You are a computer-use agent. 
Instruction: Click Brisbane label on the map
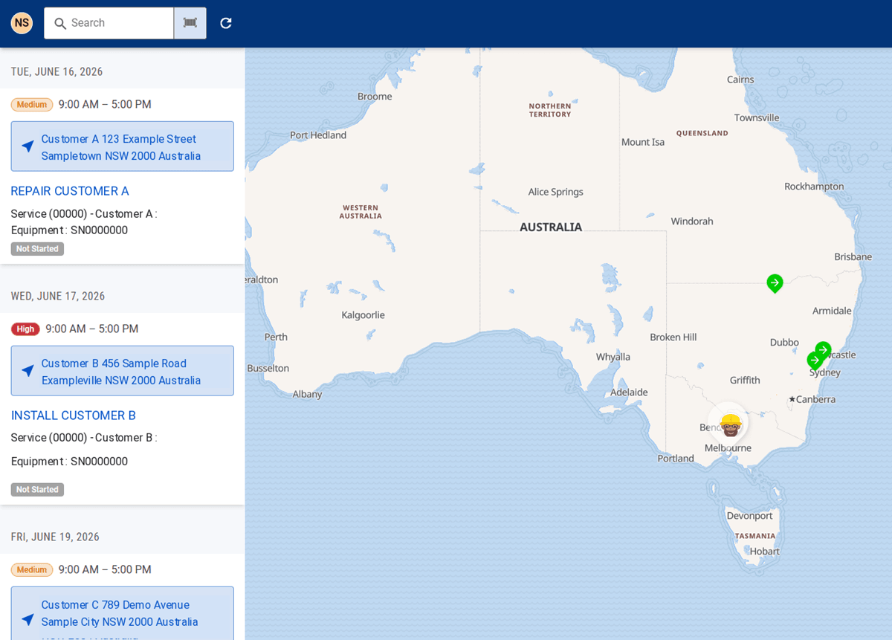853,257
